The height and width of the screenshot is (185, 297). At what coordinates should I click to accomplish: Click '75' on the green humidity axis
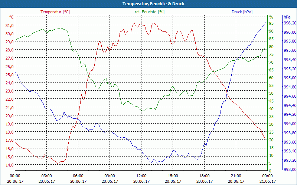coord(271,54)
